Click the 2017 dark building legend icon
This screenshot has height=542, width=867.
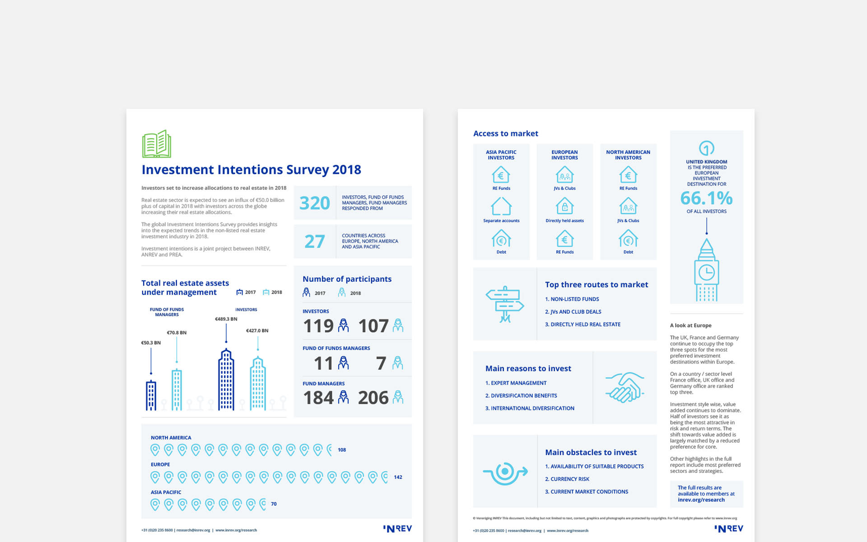click(x=240, y=292)
